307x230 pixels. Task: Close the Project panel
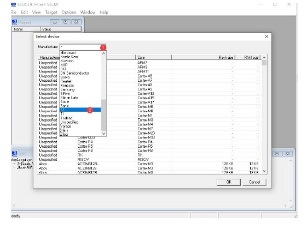pyautogui.click(x=76, y=22)
